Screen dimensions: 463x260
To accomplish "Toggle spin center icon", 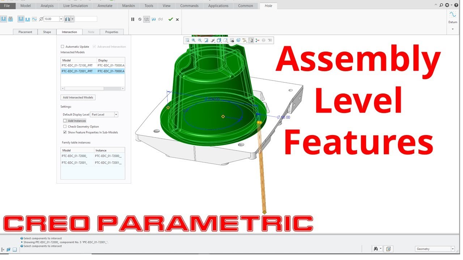I will point(257,40).
